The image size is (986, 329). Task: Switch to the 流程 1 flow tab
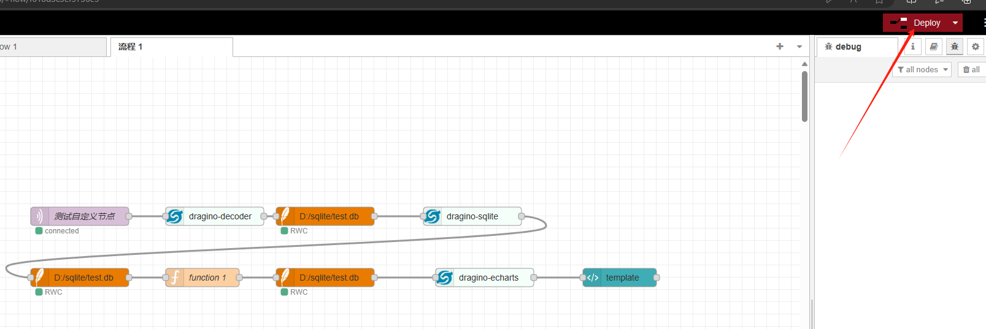[171, 47]
